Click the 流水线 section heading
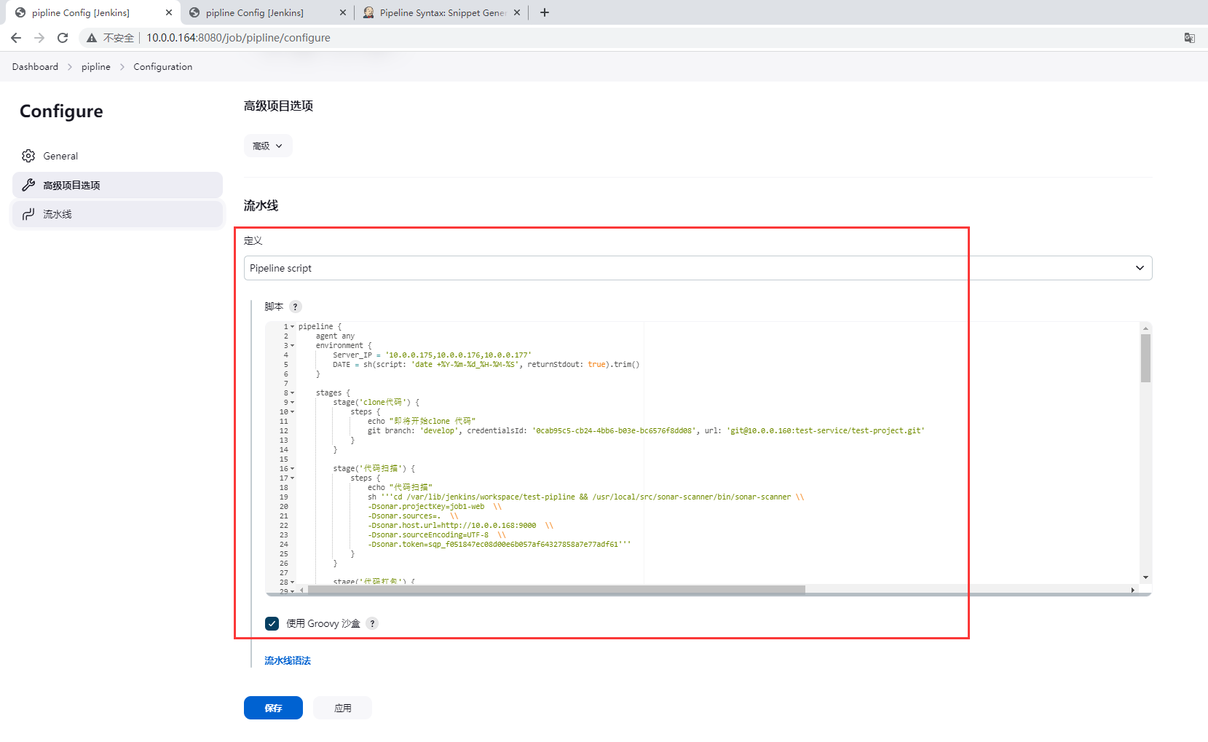1208x742 pixels. 261,205
